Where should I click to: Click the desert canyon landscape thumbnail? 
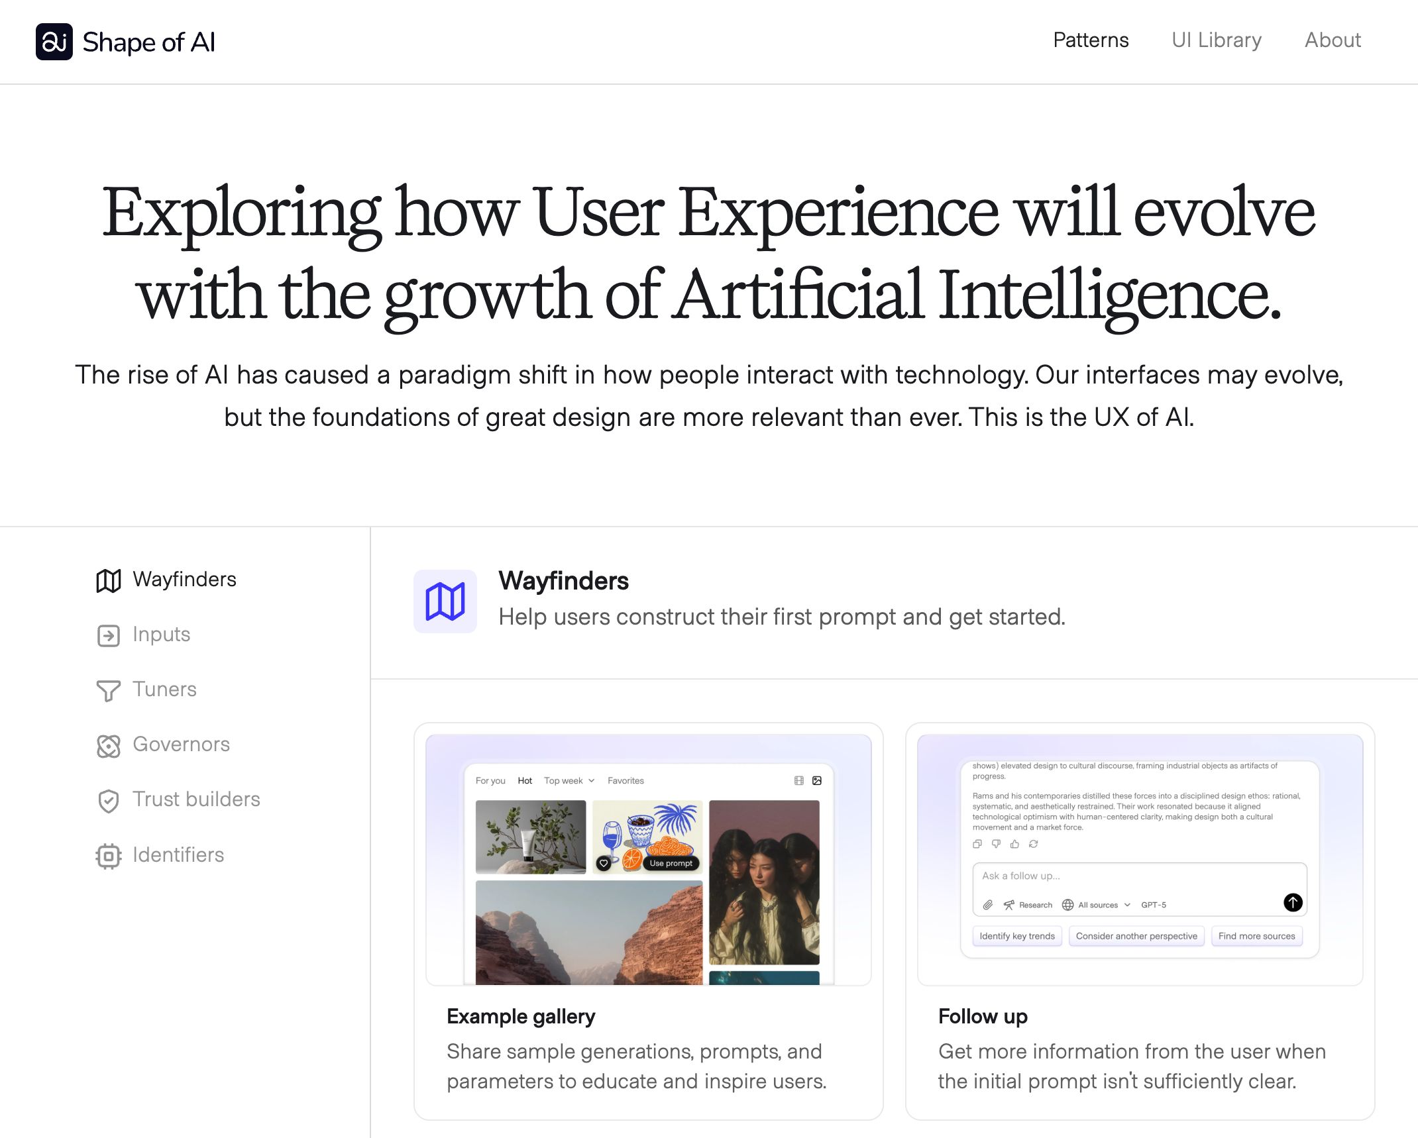pos(589,933)
